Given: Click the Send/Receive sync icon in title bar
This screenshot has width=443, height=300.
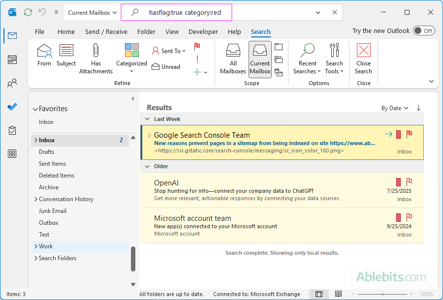Looking at the screenshot, I should [x=28, y=12].
